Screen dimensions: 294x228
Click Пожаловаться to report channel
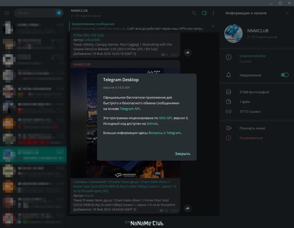click(251, 138)
